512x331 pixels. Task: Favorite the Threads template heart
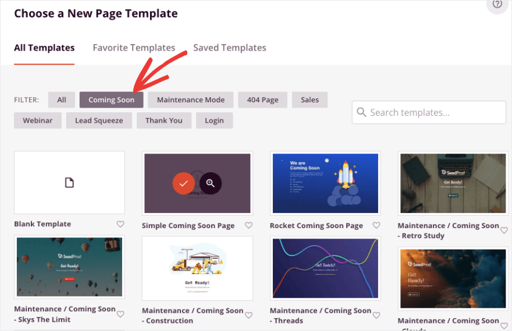(376, 315)
